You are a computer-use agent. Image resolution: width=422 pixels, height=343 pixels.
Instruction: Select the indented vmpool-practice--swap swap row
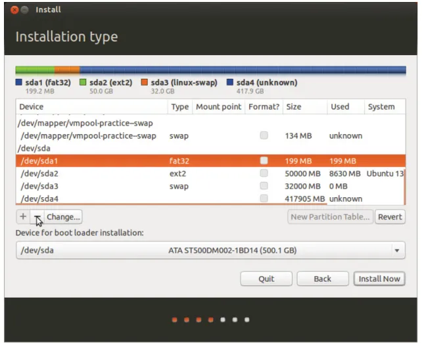click(x=211, y=135)
